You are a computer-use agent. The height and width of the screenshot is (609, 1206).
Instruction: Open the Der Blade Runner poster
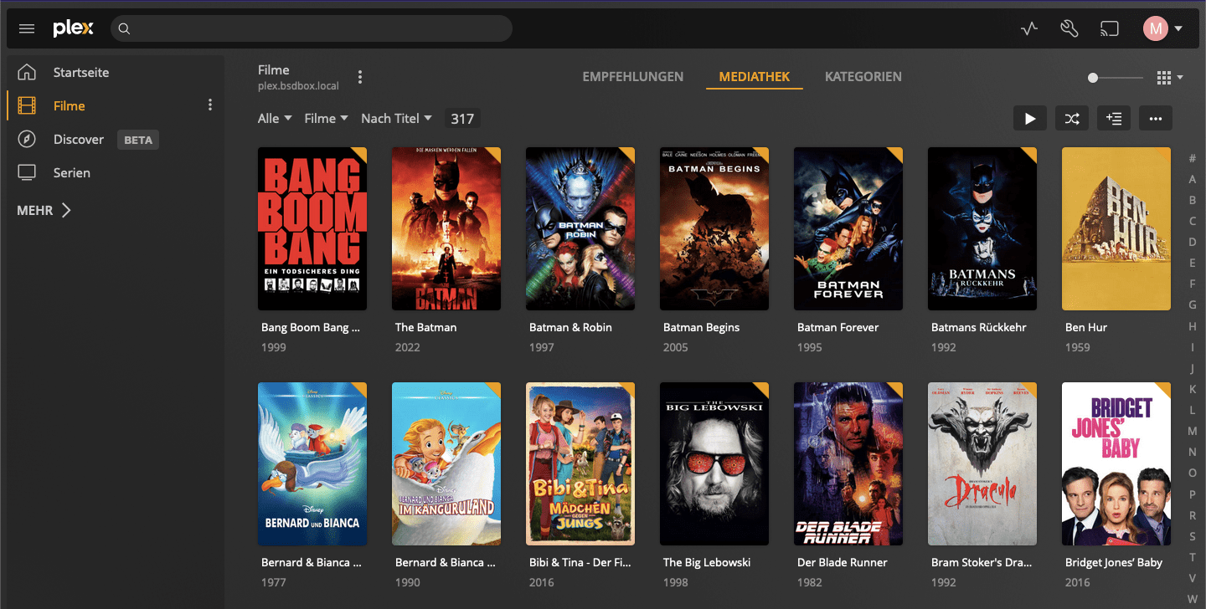[x=848, y=463]
